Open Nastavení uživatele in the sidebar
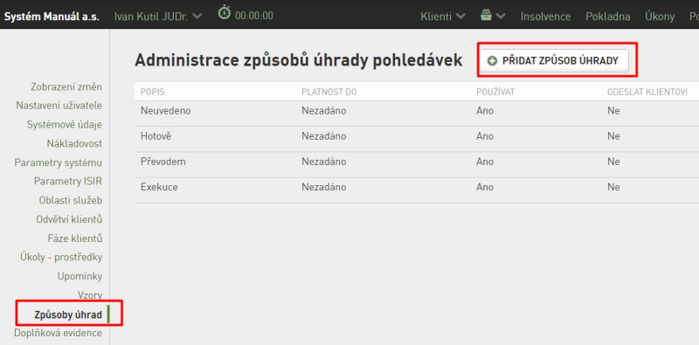This screenshot has height=345, width=699. pyautogui.click(x=59, y=106)
